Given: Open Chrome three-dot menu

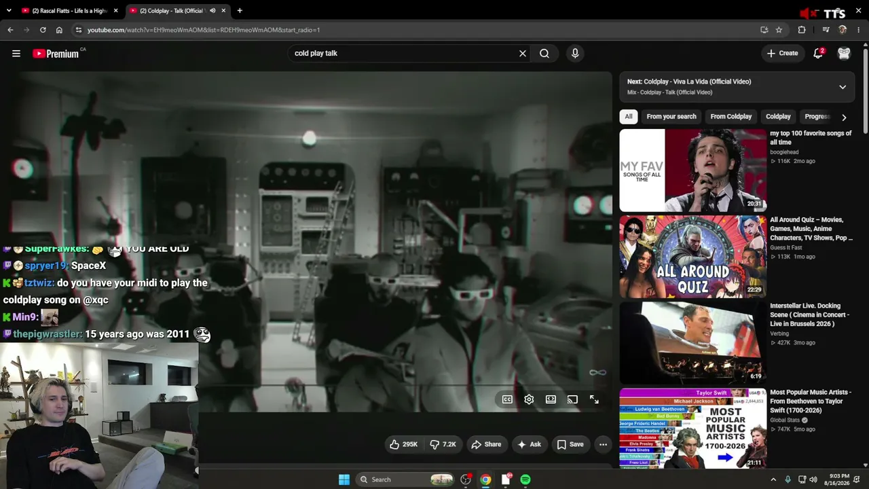Looking at the screenshot, I should (859, 30).
